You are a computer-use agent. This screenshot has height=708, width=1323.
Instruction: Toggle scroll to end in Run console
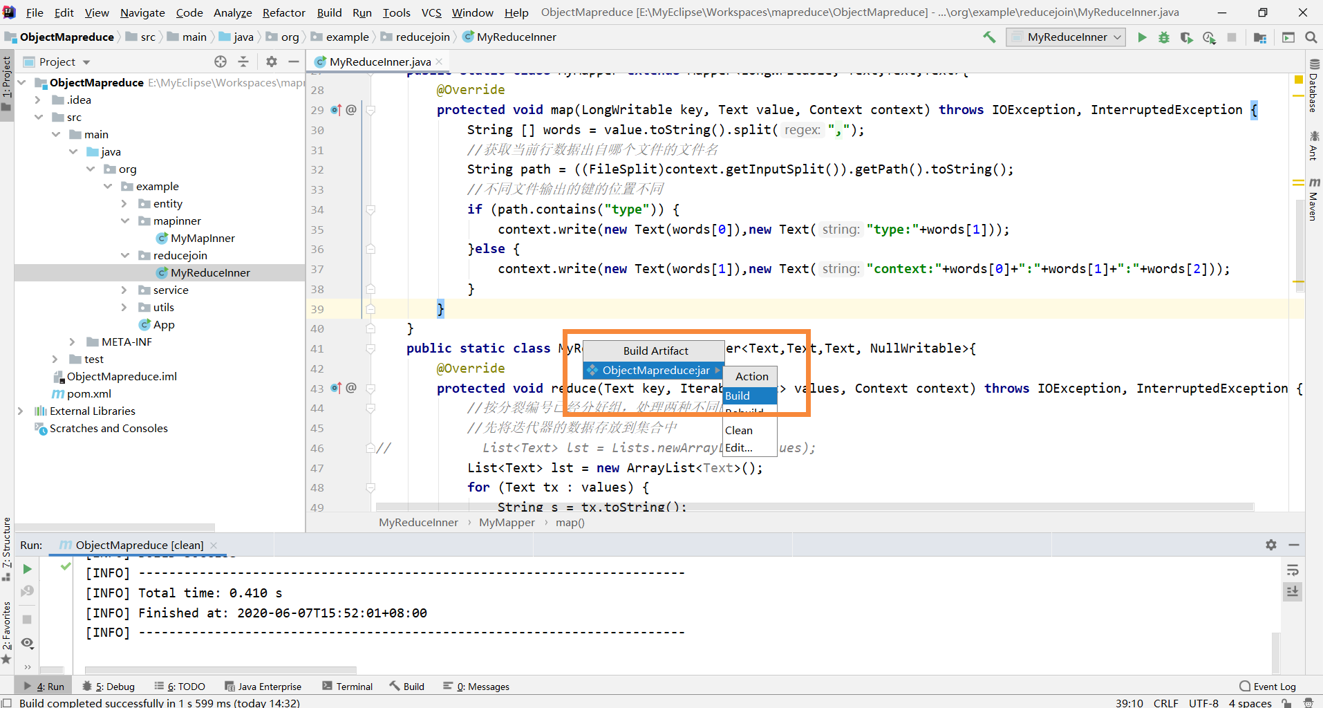pos(1293,591)
